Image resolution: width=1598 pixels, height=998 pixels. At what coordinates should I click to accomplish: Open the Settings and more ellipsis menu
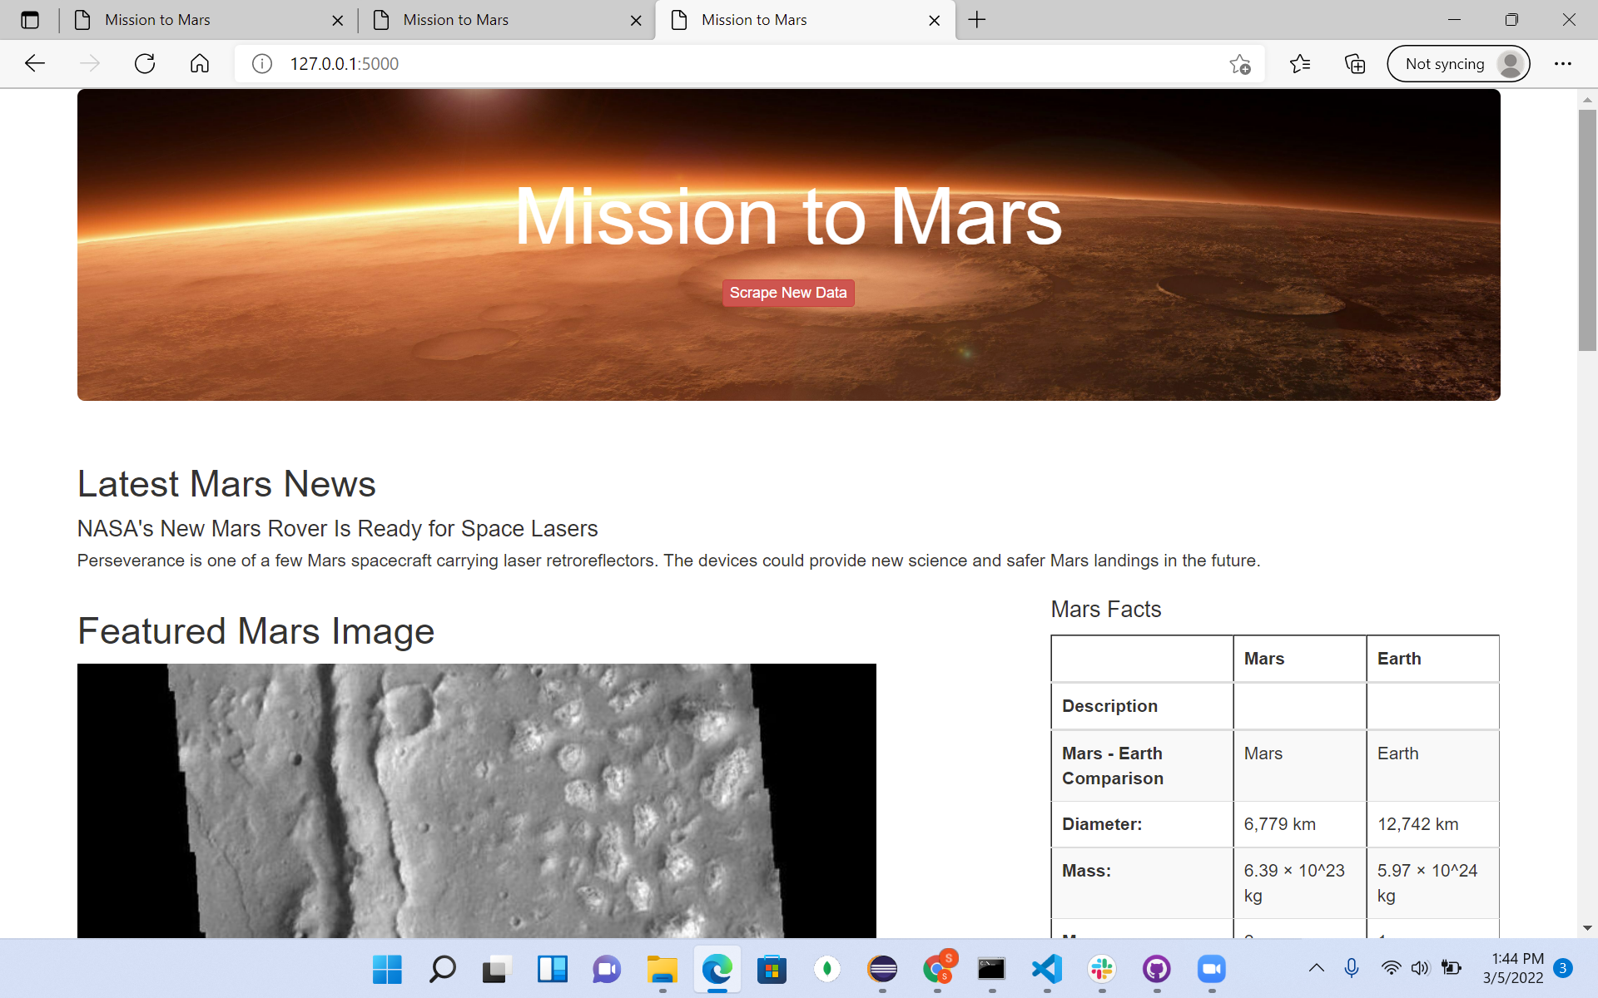(x=1563, y=64)
